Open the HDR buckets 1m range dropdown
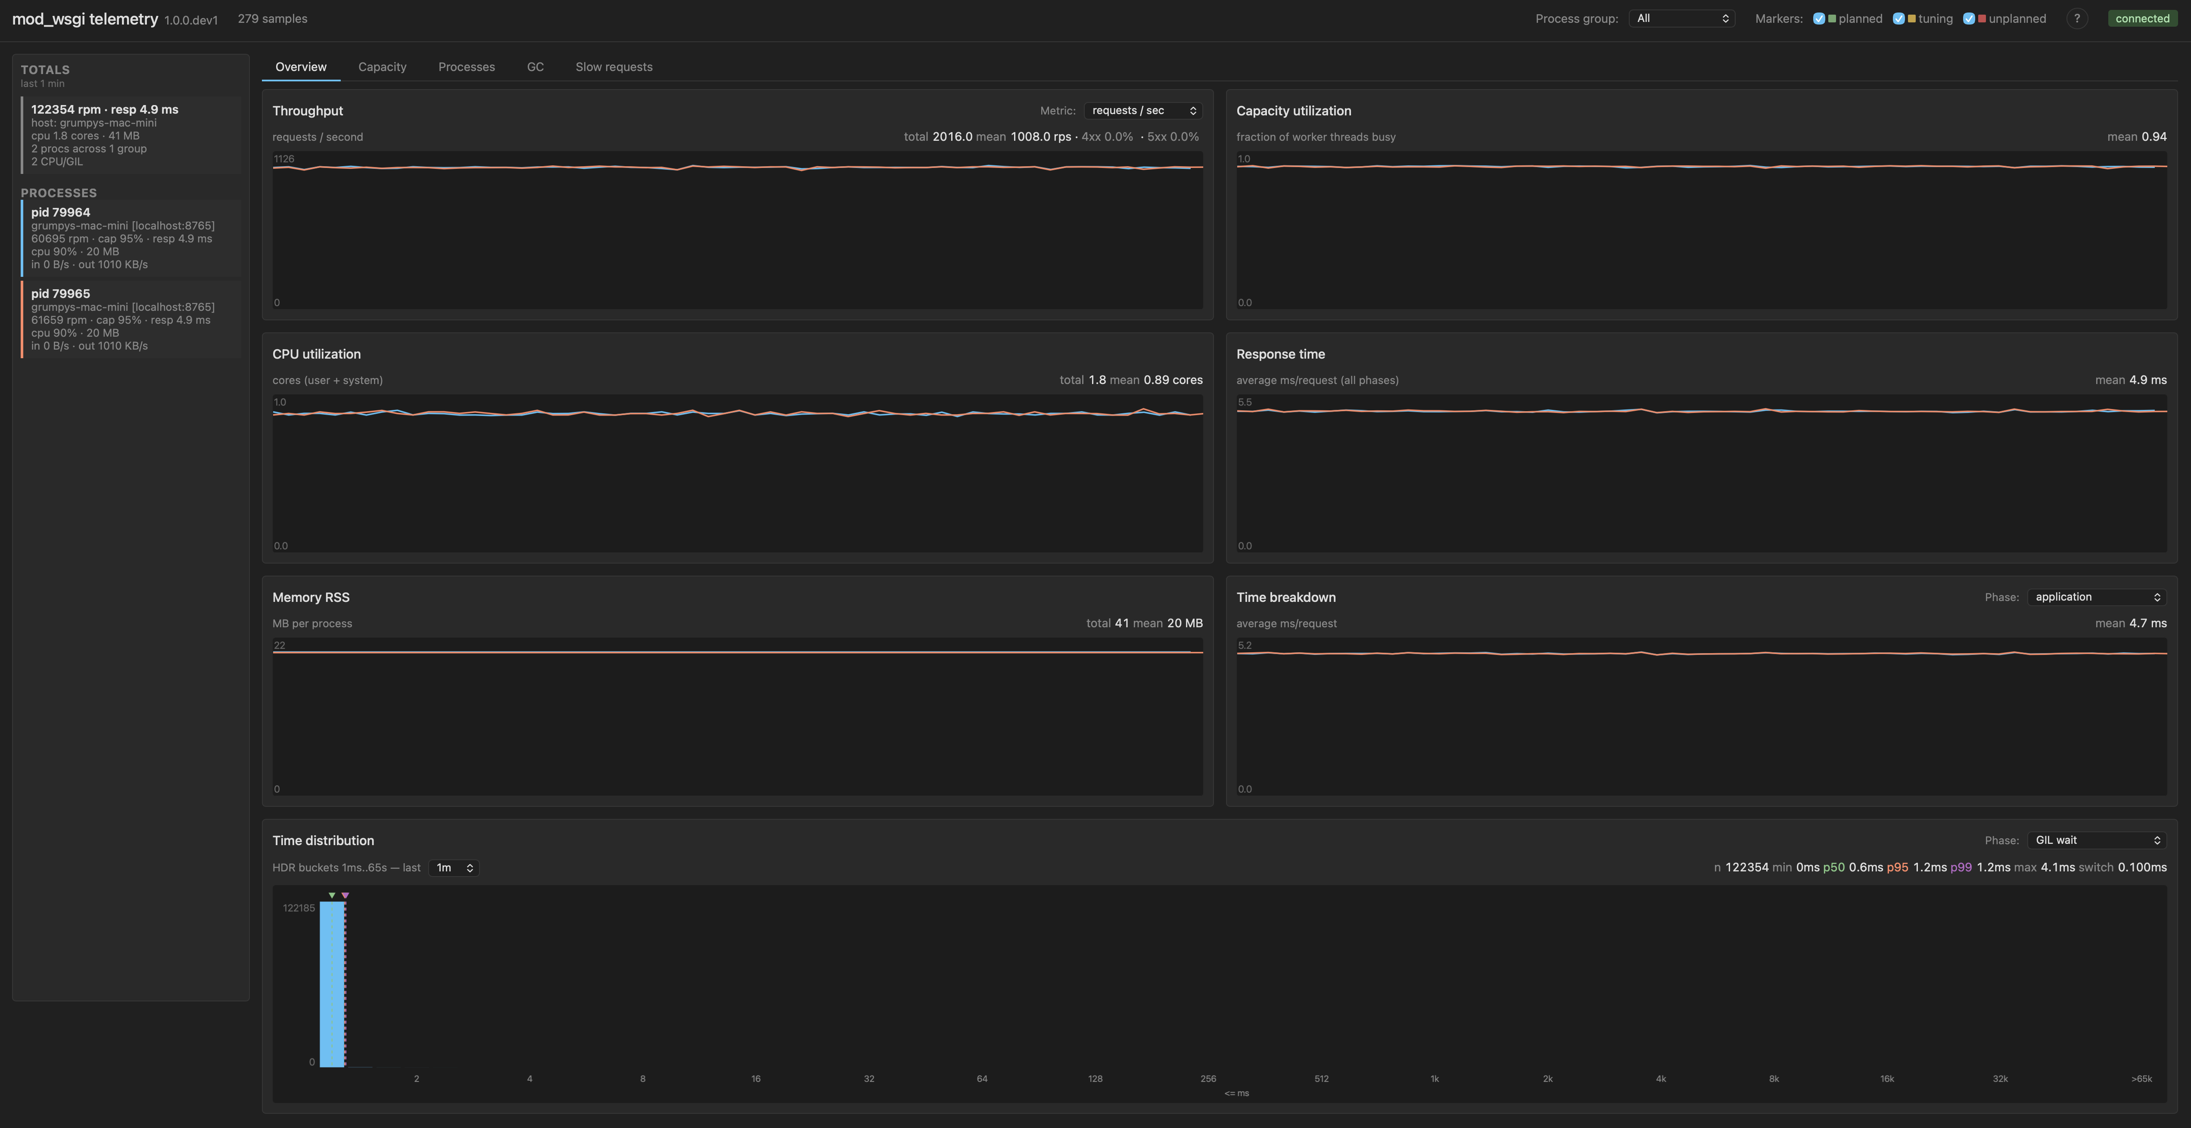 coord(453,867)
